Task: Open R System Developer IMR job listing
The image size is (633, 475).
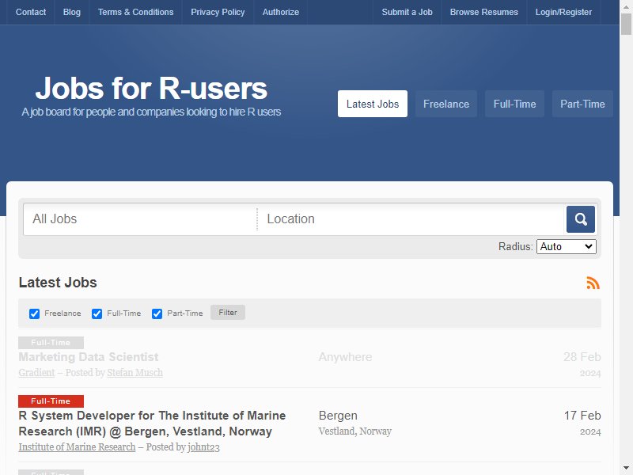Action: pyautogui.click(x=152, y=424)
